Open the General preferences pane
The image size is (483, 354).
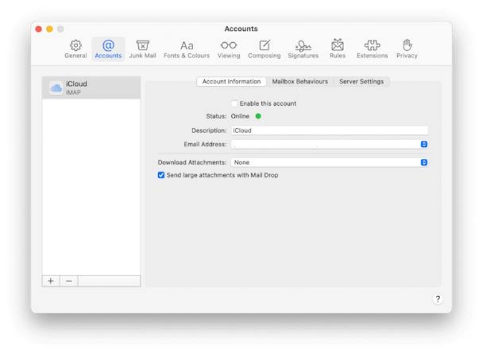coord(75,50)
